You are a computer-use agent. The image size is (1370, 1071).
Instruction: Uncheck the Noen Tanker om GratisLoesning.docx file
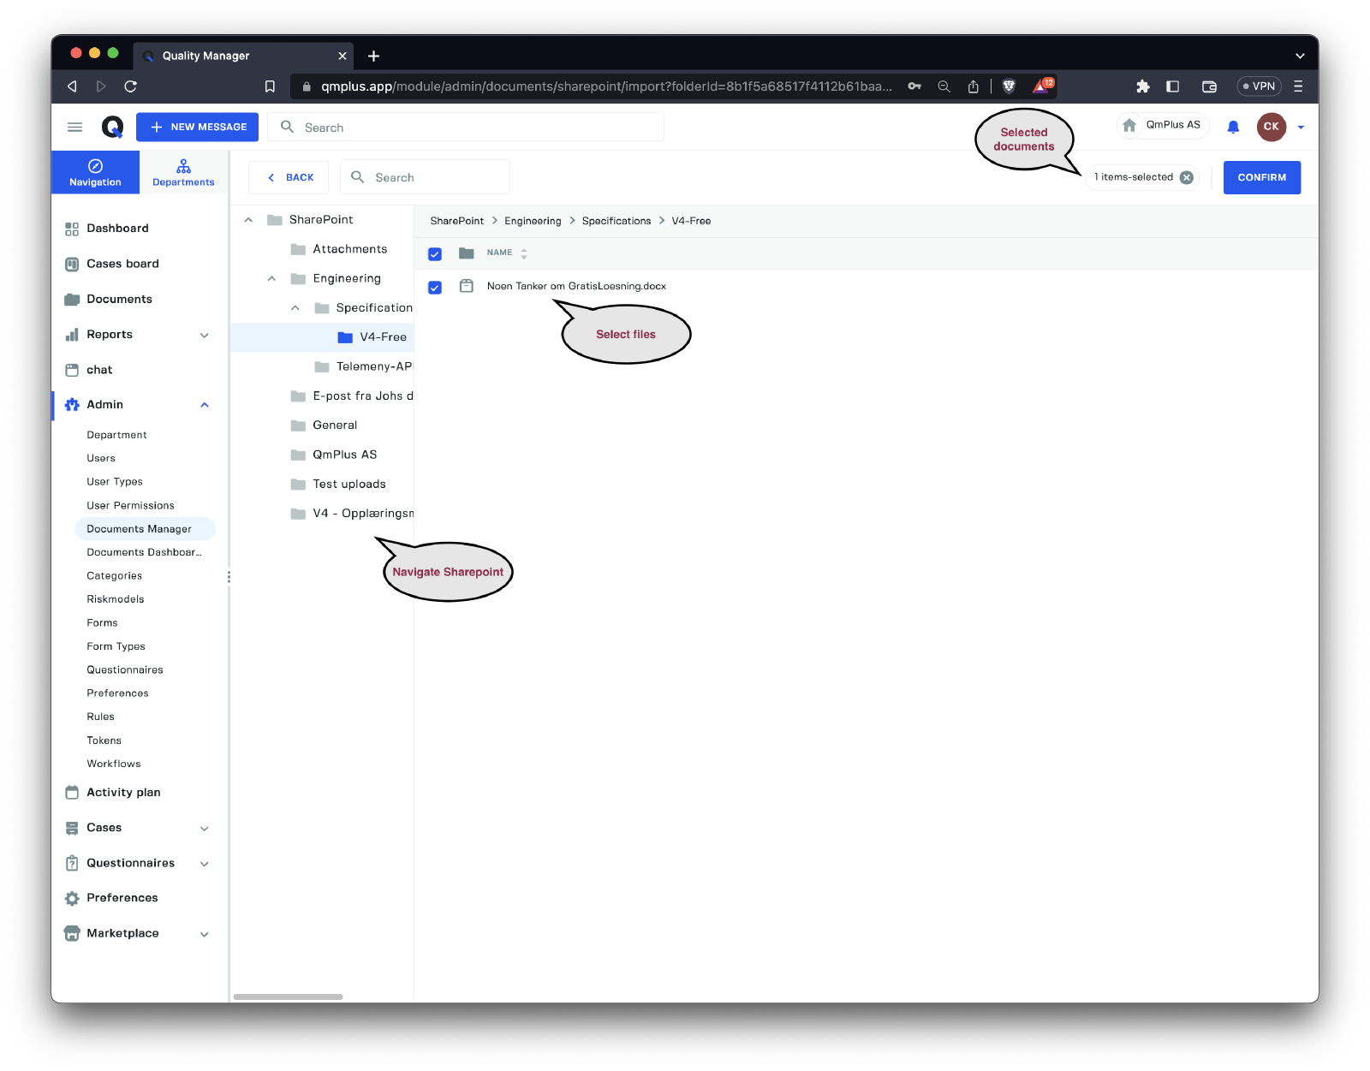click(435, 287)
